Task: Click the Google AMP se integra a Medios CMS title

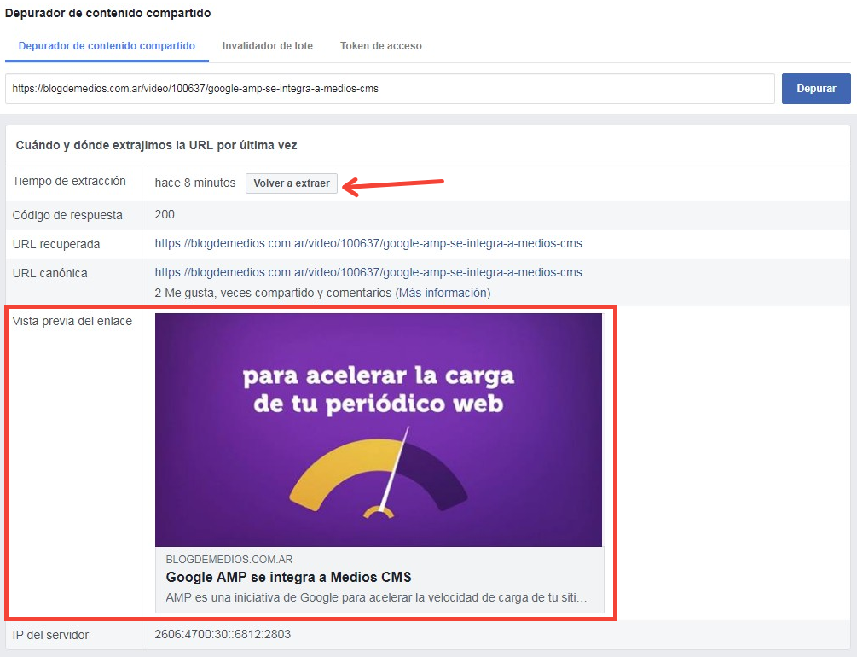Action: click(x=288, y=577)
